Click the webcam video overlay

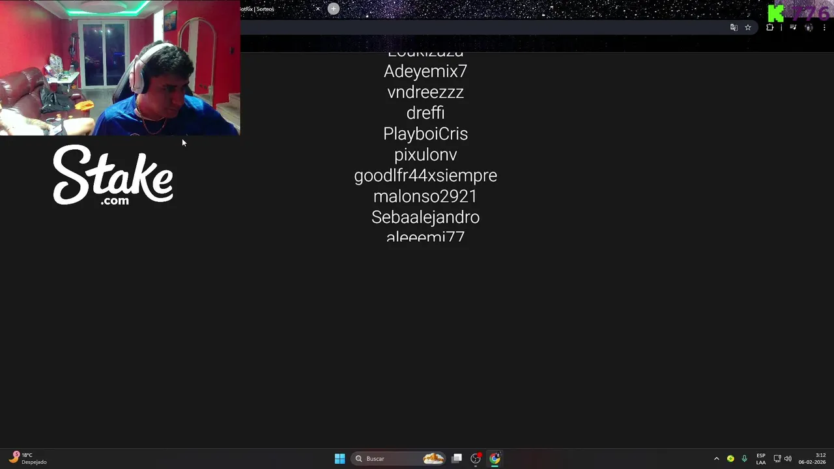tap(120, 68)
